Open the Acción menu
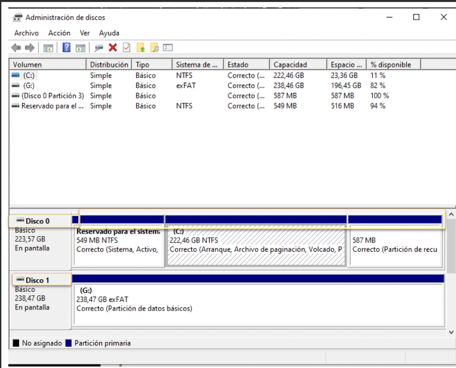 59,33
